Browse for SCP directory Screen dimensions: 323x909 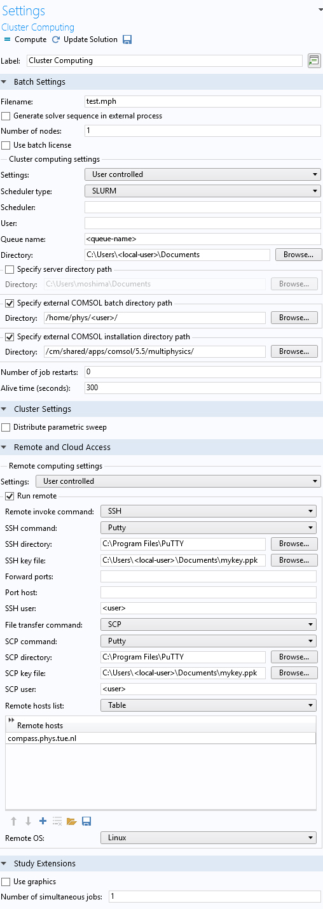coord(294,657)
